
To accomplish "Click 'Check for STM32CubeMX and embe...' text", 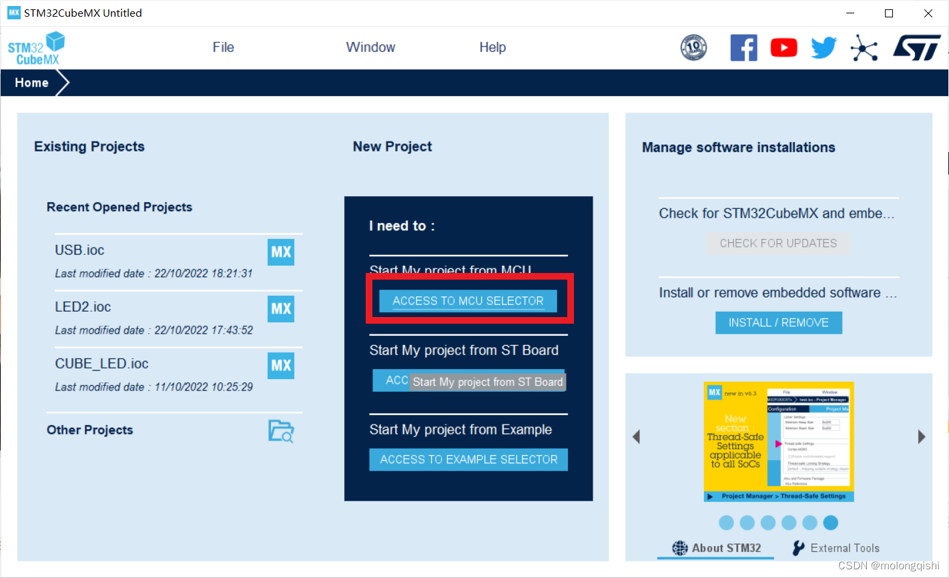I will 777,214.
